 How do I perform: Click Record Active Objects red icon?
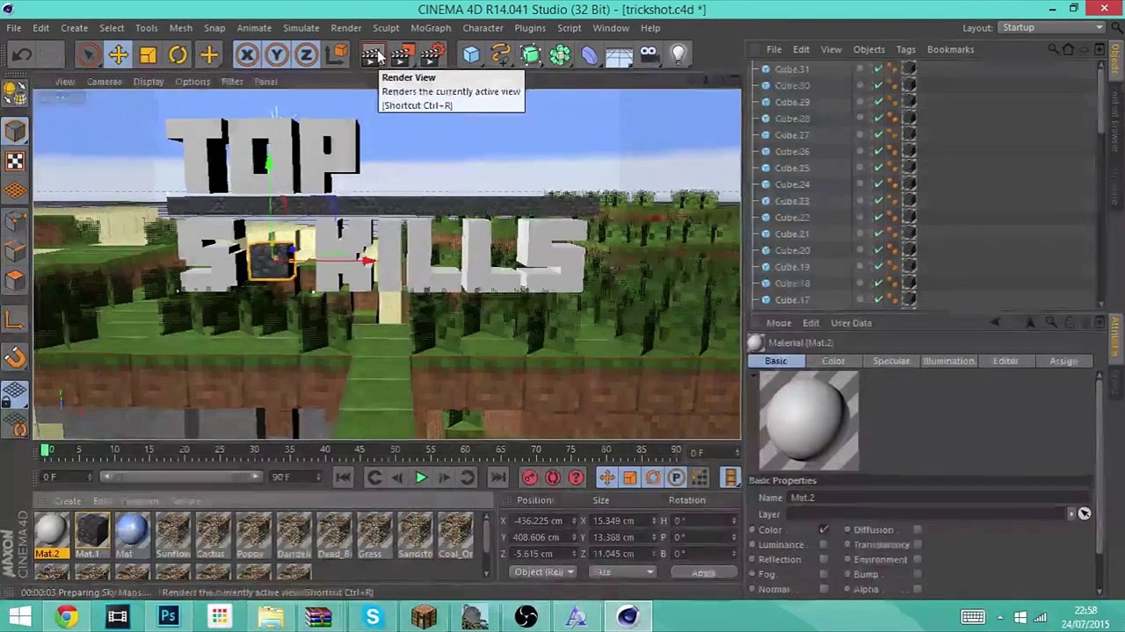pyautogui.click(x=530, y=477)
